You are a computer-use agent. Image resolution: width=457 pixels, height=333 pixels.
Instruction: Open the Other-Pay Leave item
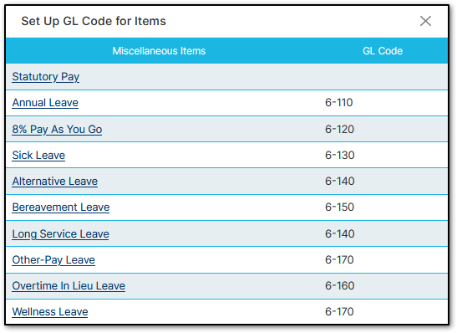53,259
